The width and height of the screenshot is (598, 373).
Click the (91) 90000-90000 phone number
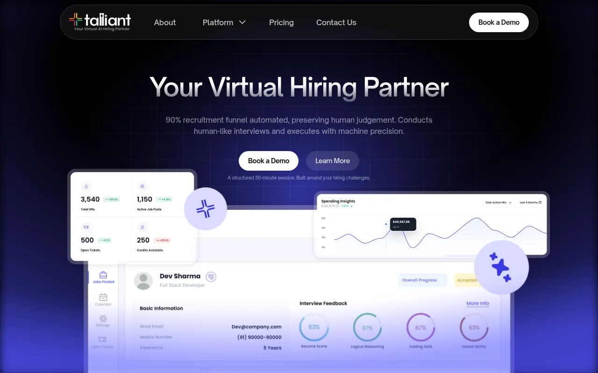[x=259, y=337]
